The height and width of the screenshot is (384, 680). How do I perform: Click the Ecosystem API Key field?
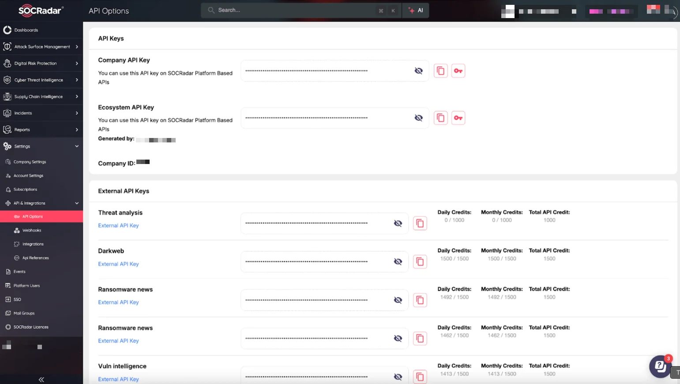334,118
